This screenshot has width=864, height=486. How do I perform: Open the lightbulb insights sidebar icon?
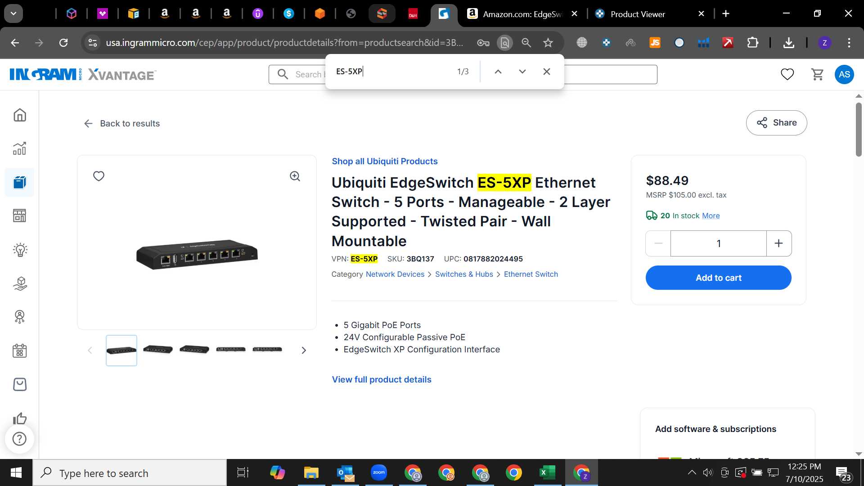point(20,250)
